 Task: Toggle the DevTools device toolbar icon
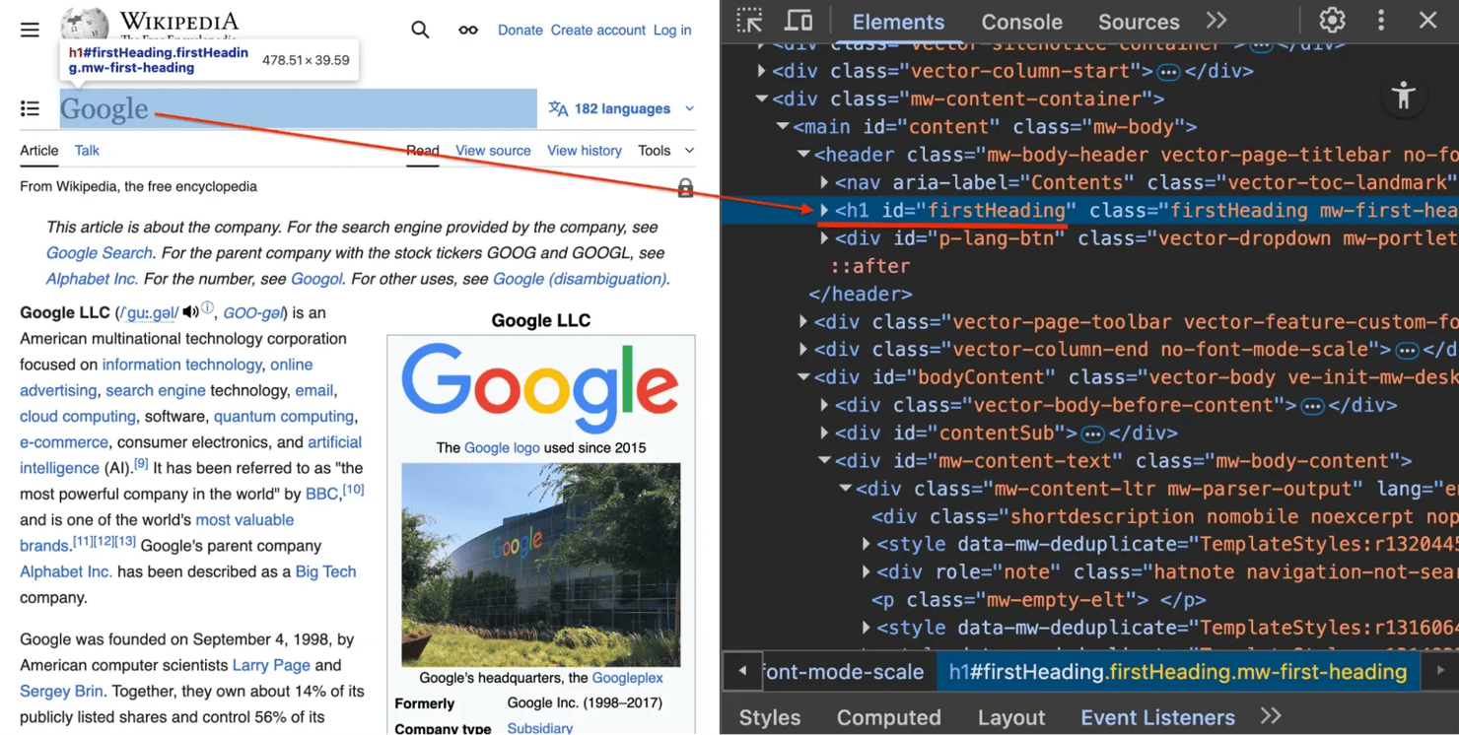[x=799, y=21]
